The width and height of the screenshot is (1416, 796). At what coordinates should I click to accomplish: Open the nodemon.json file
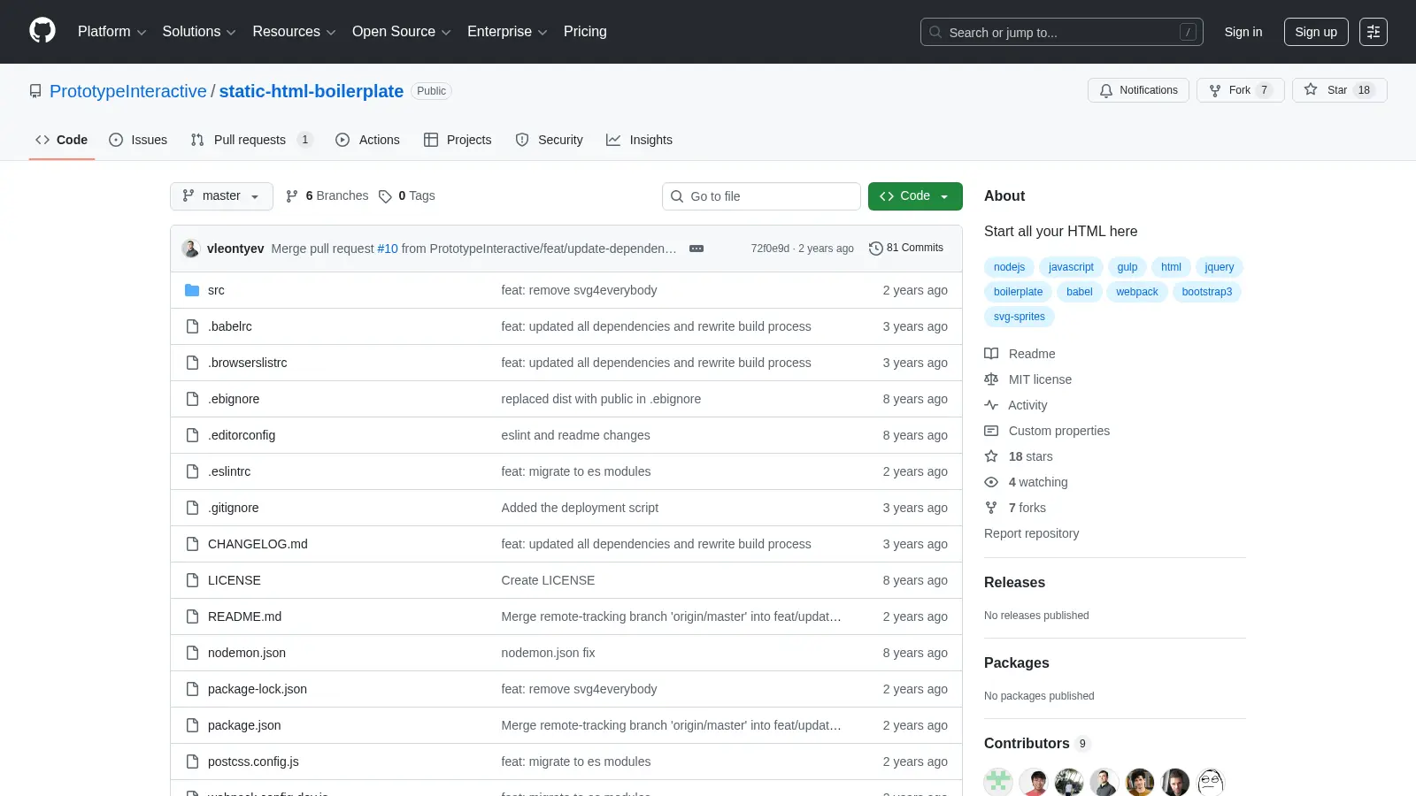point(247,653)
